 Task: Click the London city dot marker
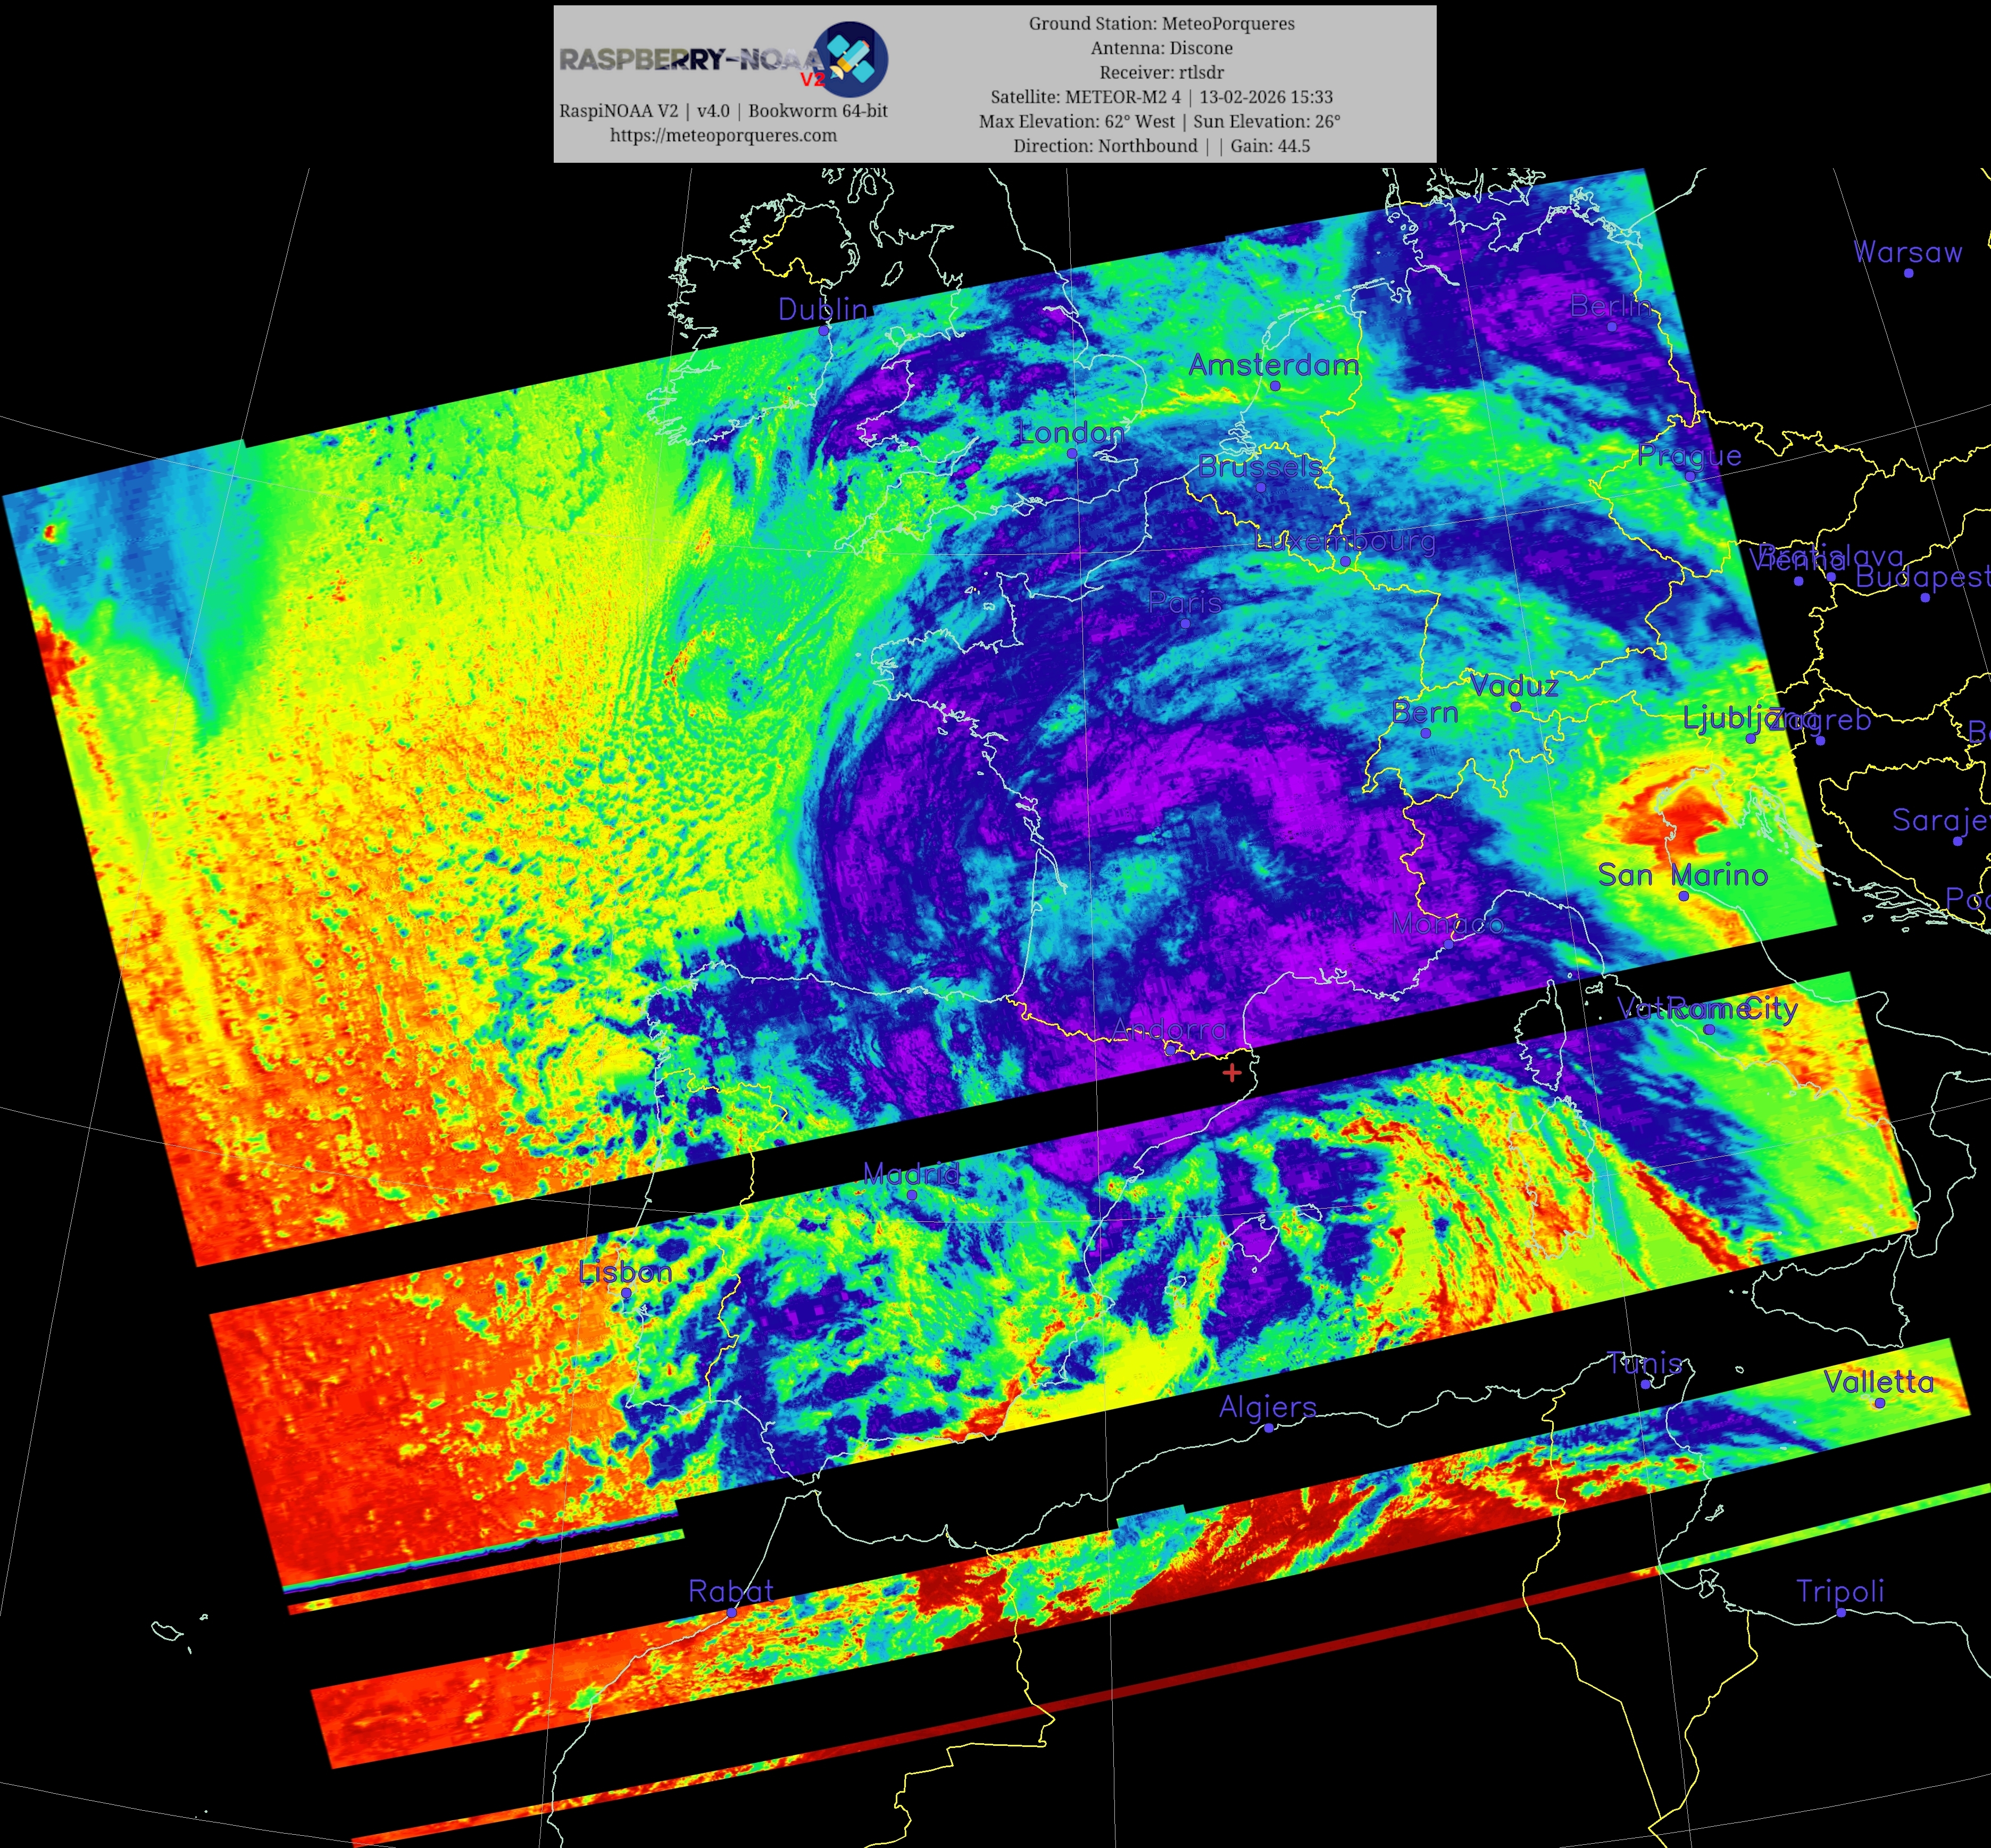click(1072, 454)
